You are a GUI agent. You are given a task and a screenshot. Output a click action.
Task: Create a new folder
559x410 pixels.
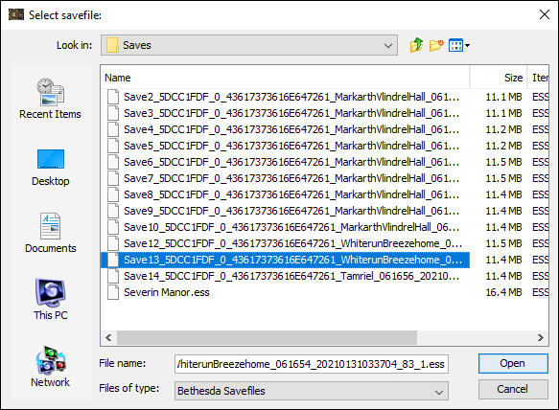(436, 45)
